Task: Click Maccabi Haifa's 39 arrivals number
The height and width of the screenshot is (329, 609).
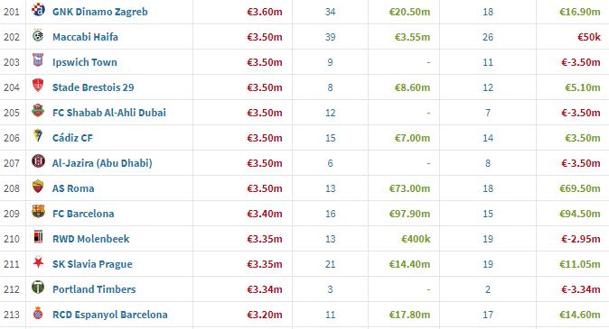Action: [x=330, y=37]
